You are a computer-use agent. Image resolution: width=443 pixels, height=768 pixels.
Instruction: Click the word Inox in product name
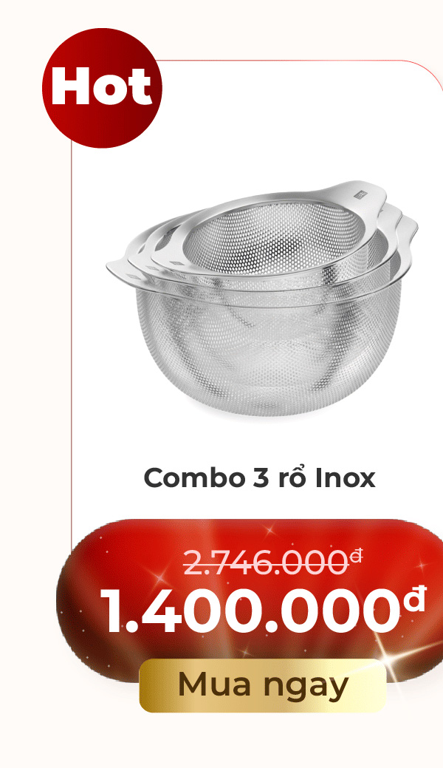tap(345, 478)
